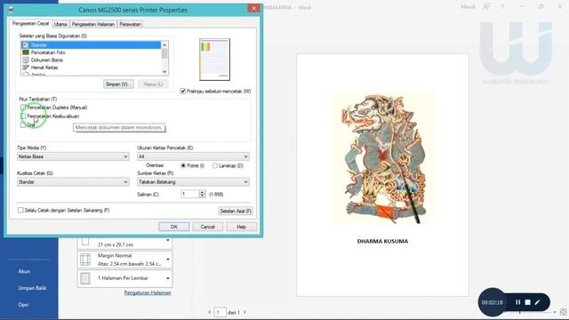Pause the screen recording
The height and width of the screenshot is (320, 569).
pyautogui.click(x=517, y=302)
